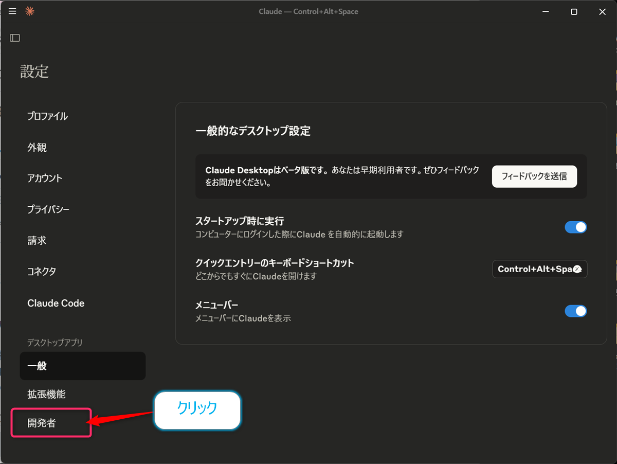617x464 pixels.
Task: Maximize the Claude window
Action: point(574,11)
